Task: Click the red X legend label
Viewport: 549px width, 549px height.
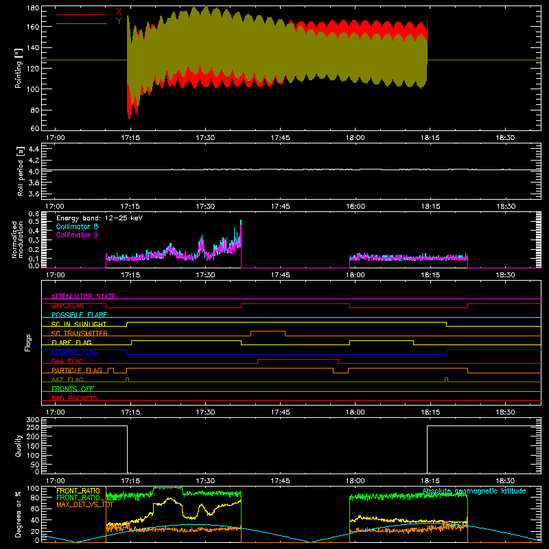Action: 119,12
